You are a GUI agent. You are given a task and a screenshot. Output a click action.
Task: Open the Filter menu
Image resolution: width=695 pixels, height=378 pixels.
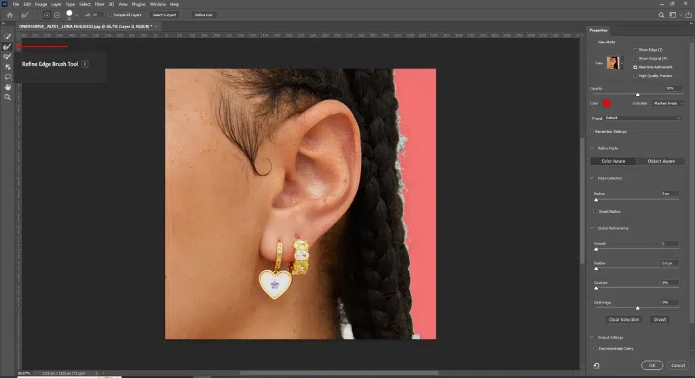(99, 5)
